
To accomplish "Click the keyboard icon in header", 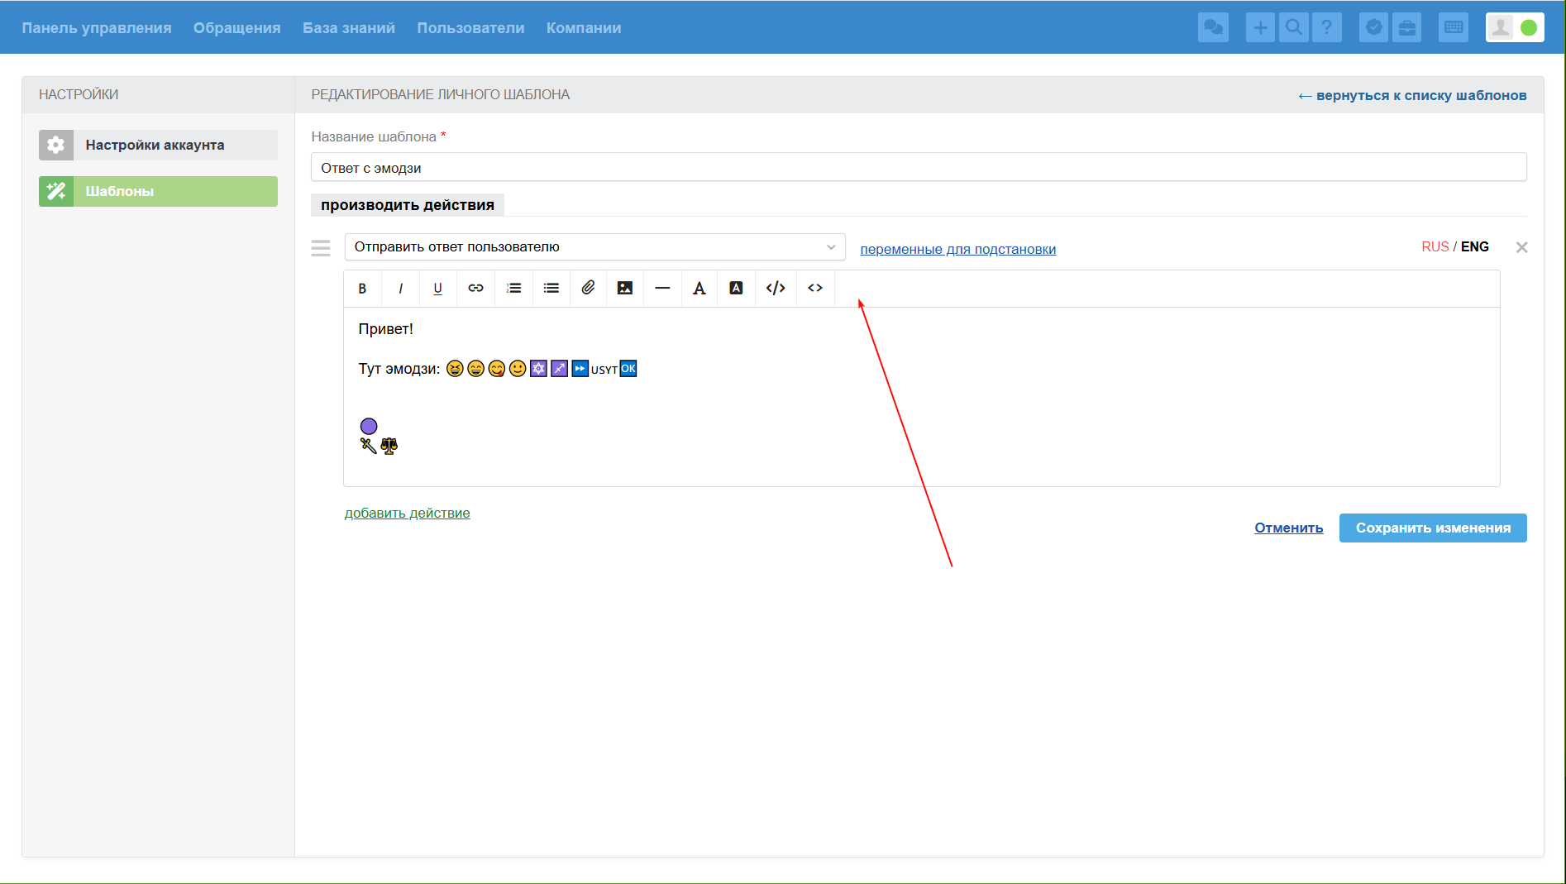I will (1454, 27).
